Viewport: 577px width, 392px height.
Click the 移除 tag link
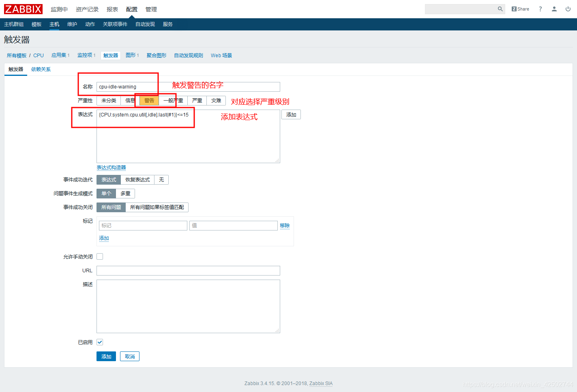pyautogui.click(x=285, y=226)
